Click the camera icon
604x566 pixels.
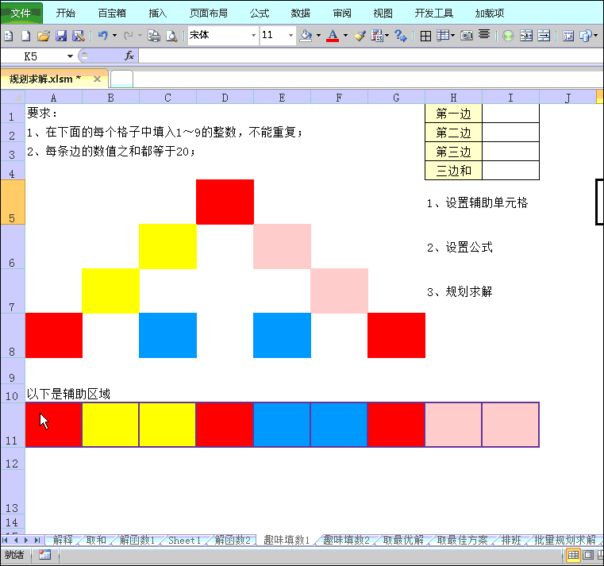pyautogui.click(x=467, y=36)
